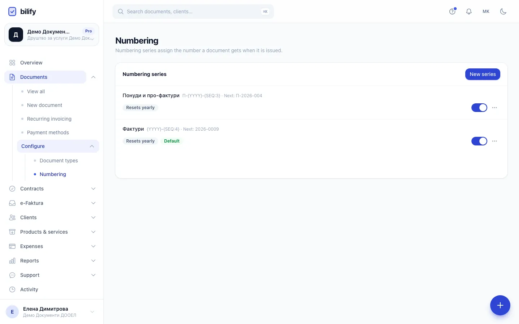Open the Демо Документи company switcher
519x324 pixels.
52,35
